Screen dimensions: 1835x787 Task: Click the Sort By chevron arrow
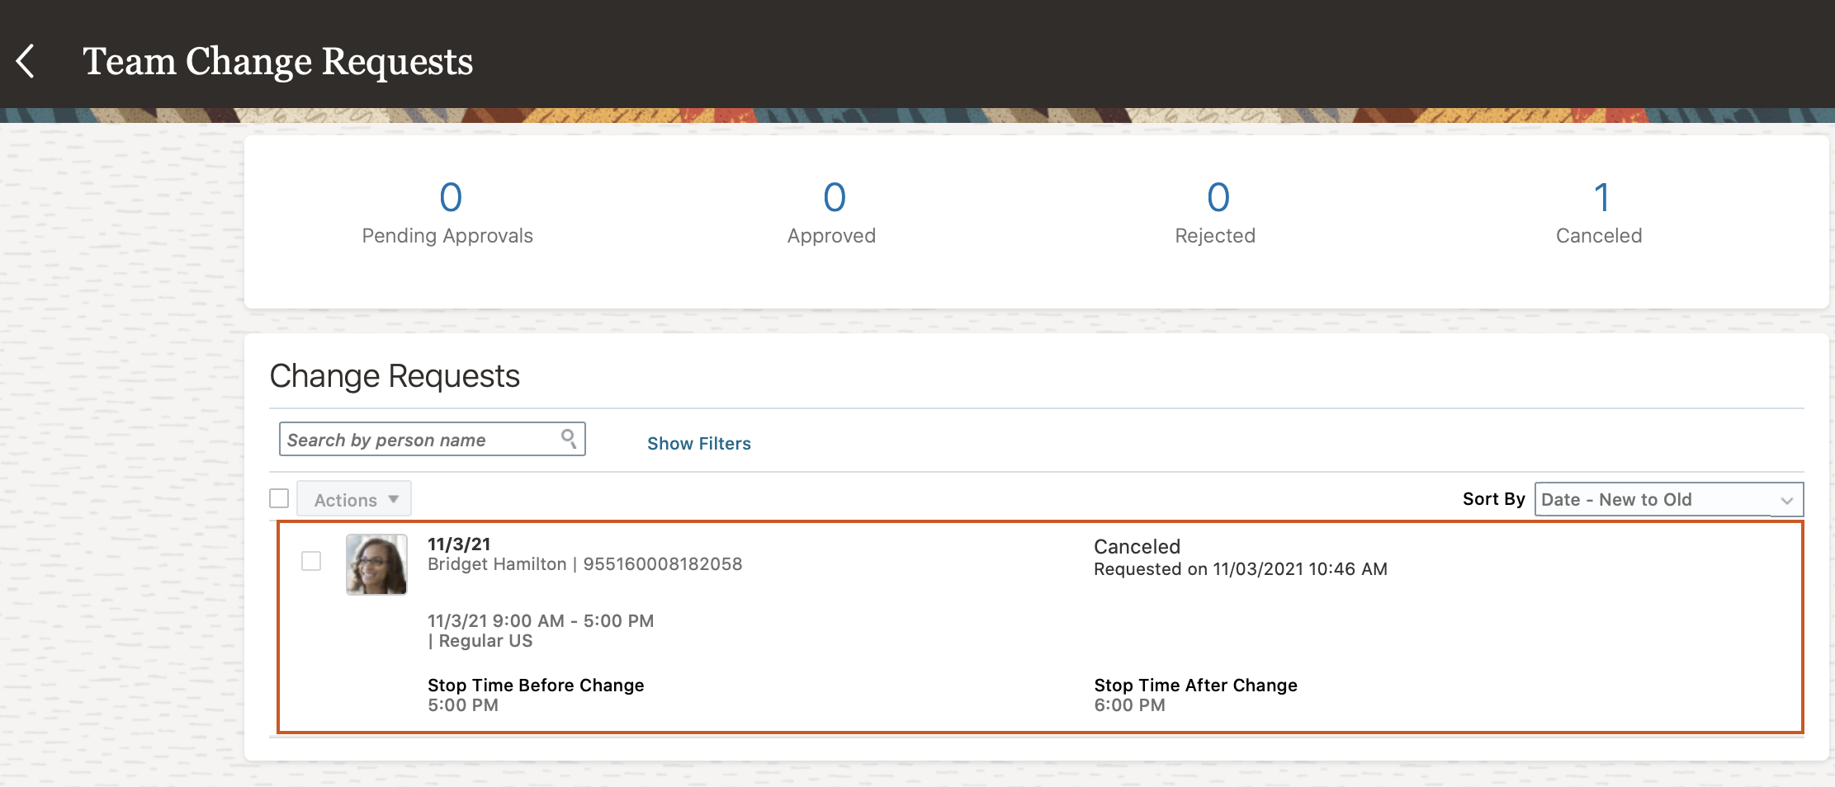click(1787, 501)
